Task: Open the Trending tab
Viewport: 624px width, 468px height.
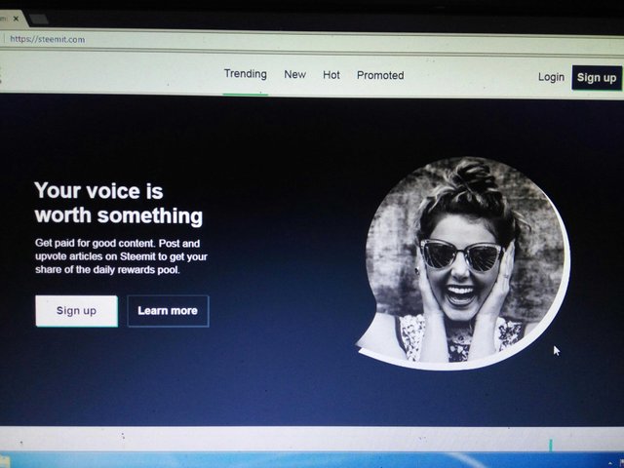Action: pyautogui.click(x=245, y=74)
